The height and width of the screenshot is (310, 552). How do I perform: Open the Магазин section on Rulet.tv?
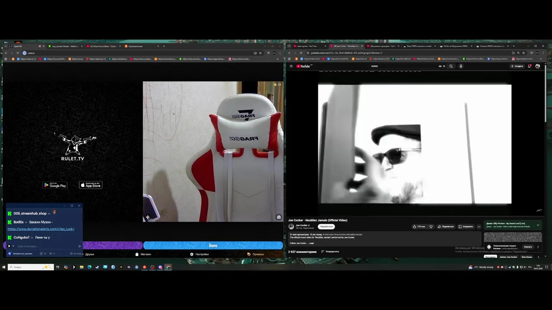pyautogui.click(x=143, y=254)
